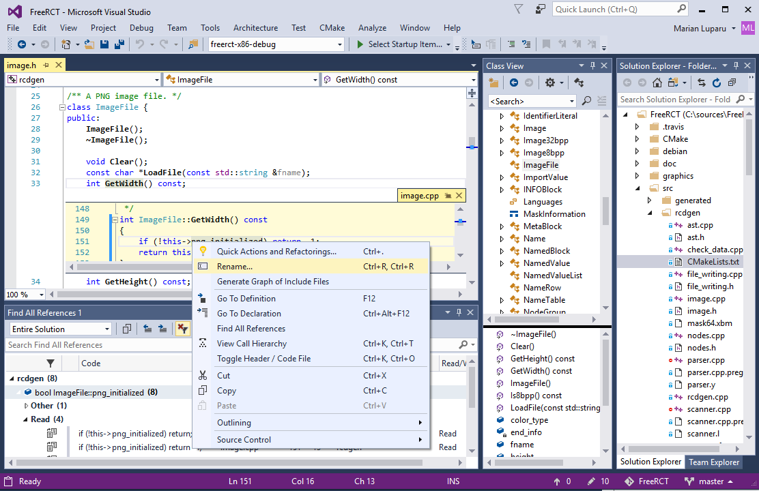Activate the references filter icon in Find All References
Viewport: 759px width, 491px height.
point(183,329)
